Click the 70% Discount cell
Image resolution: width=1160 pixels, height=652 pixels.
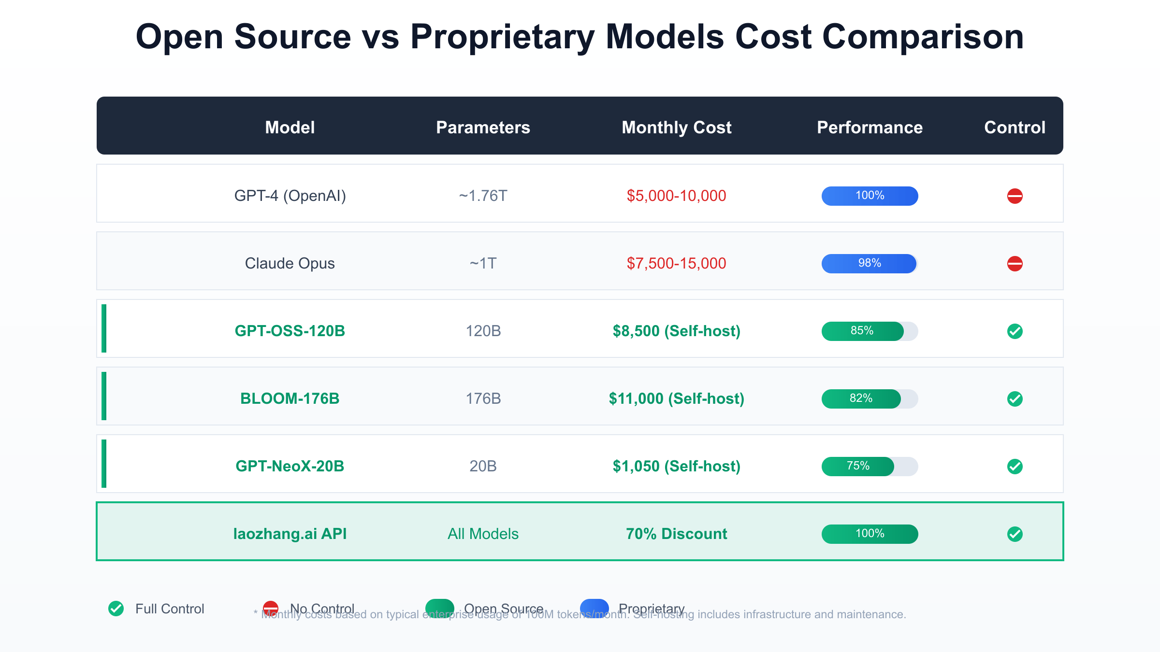677,534
